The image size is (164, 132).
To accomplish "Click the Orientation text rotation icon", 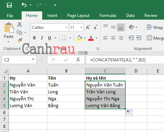I will (131, 27).
